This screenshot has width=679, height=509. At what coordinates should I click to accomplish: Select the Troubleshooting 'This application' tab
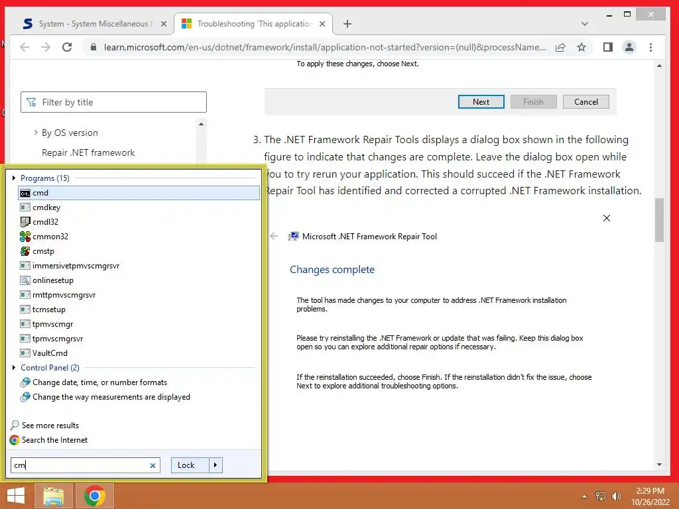[x=253, y=24]
